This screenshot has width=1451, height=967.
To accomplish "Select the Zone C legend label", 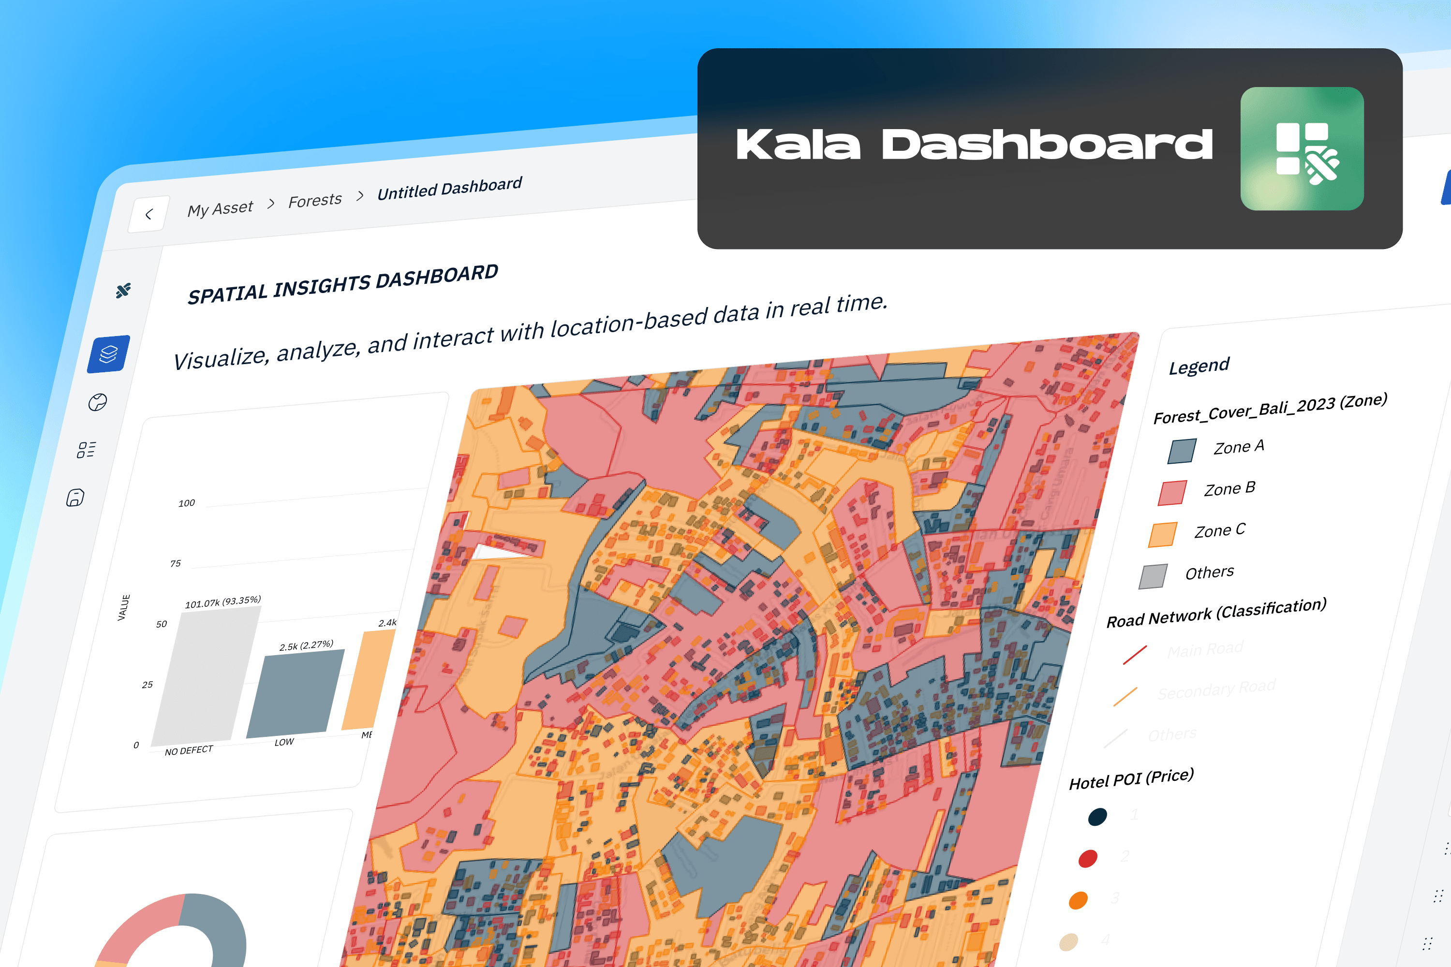I will [x=1220, y=530].
